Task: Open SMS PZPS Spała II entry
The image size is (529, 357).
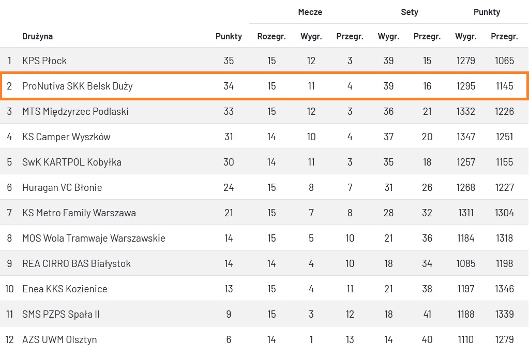Action: tap(61, 314)
